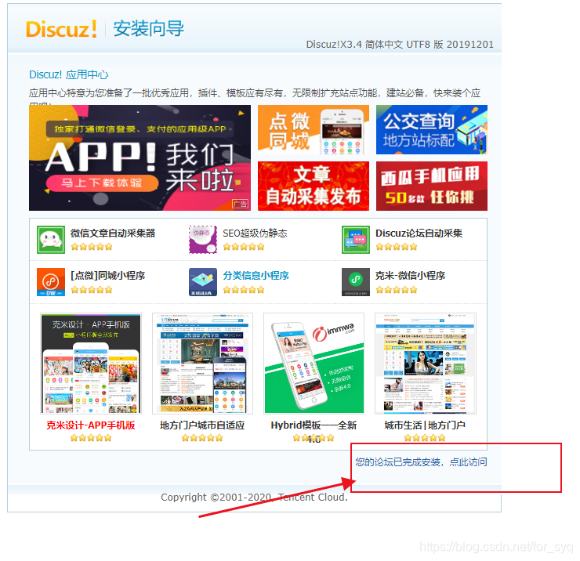Click 您的论坛已完成安装，点此访问 link
The height and width of the screenshot is (561, 580).
tap(422, 462)
